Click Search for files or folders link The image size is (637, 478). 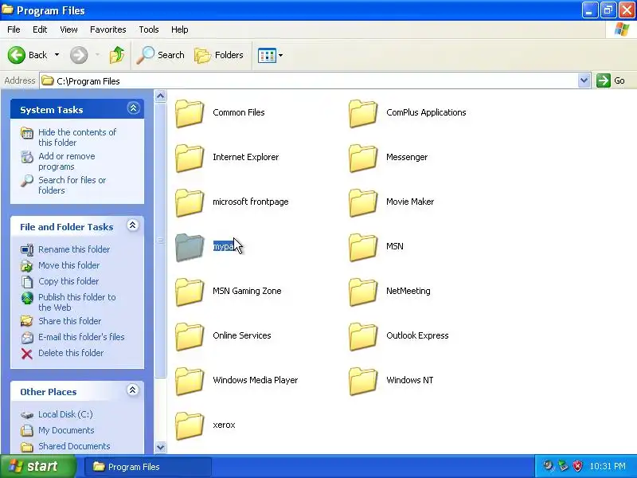click(x=72, y=185)
